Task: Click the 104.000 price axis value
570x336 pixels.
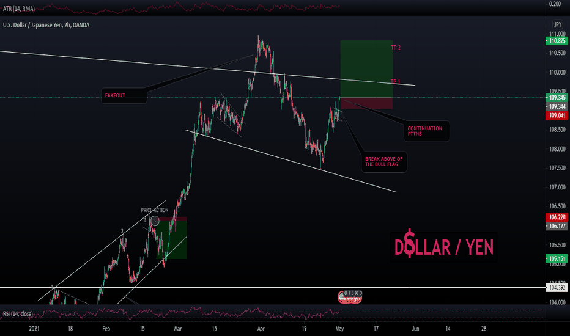Action: 557,302
